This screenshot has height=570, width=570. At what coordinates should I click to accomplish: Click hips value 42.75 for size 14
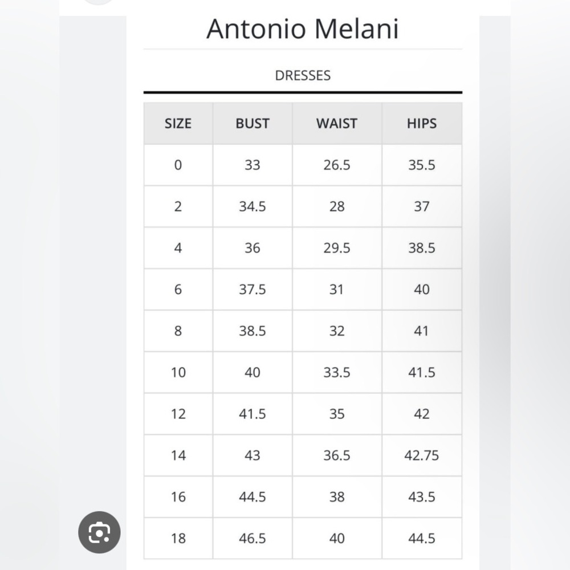422,455
